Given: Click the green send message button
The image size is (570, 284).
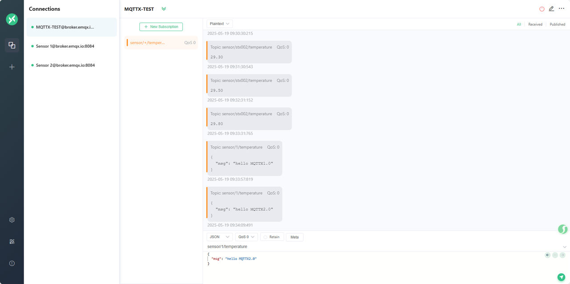Looking at the screenshot, I should [562, 277].
